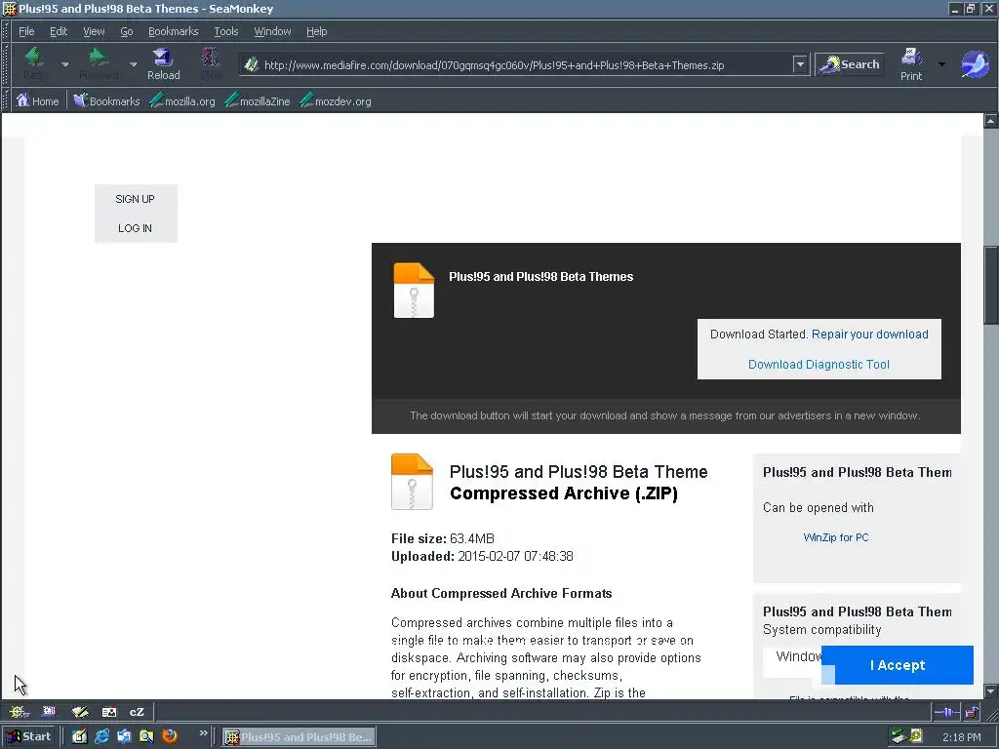Launch Internet Explorer from quick launch
999x749 pixels.
[x=101, y=736]
